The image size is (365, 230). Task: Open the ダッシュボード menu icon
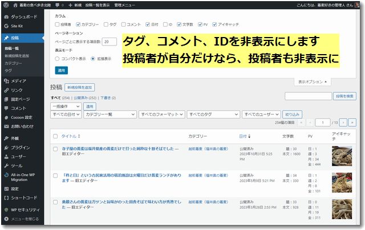click(6, 17)
